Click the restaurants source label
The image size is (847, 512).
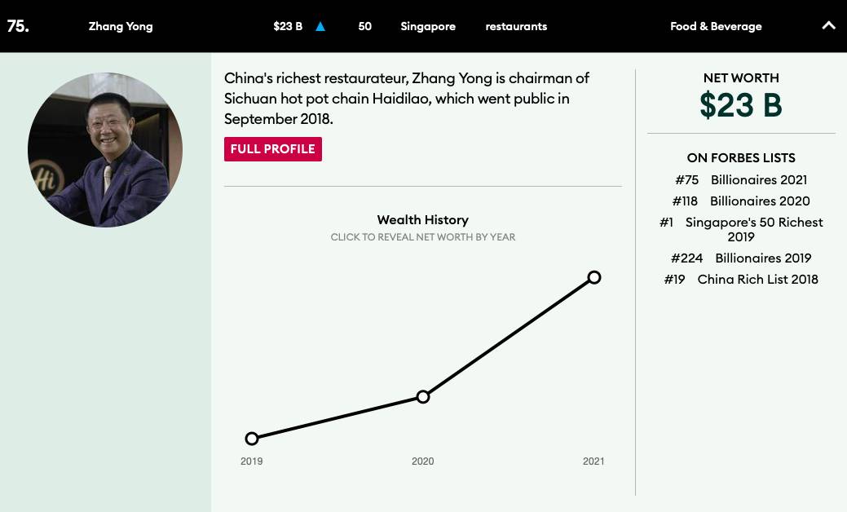pyautogui.click(x=516, y=26)
